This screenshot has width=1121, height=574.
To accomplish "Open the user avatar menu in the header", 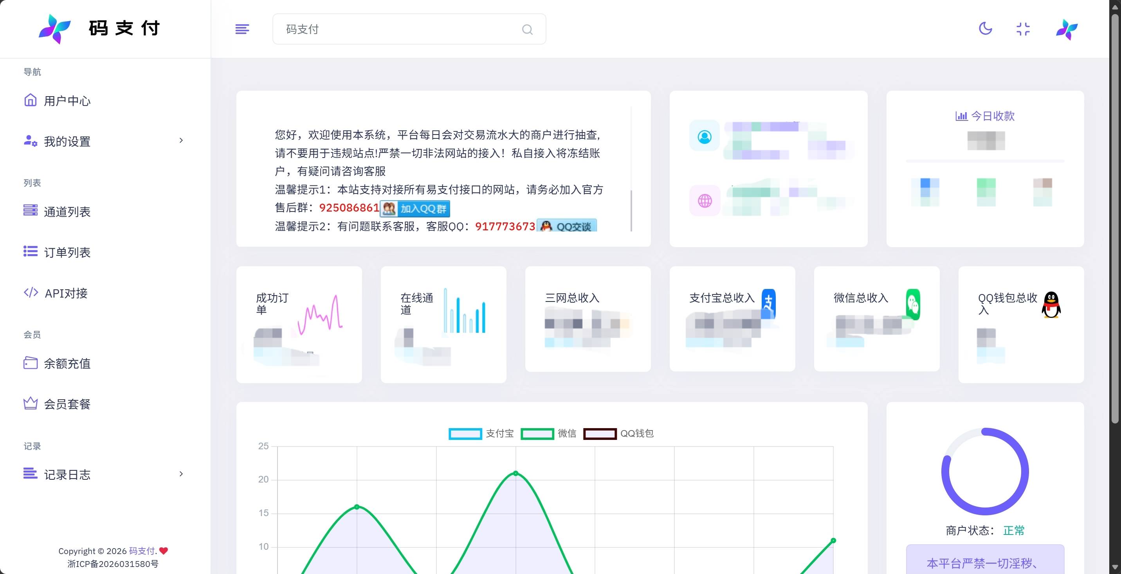I will (1067, 29).
